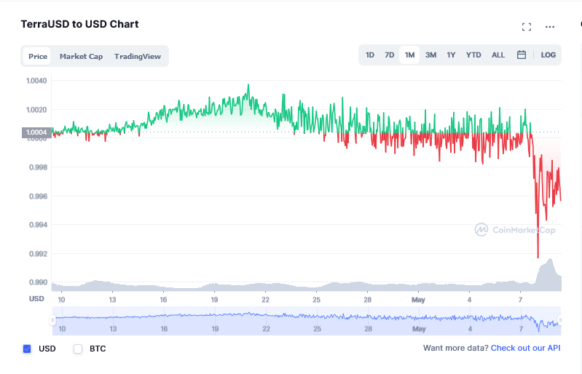Viewport: 582px width, 374px height.
Task: Select the 1Y time range
Action: click(451, 55)
